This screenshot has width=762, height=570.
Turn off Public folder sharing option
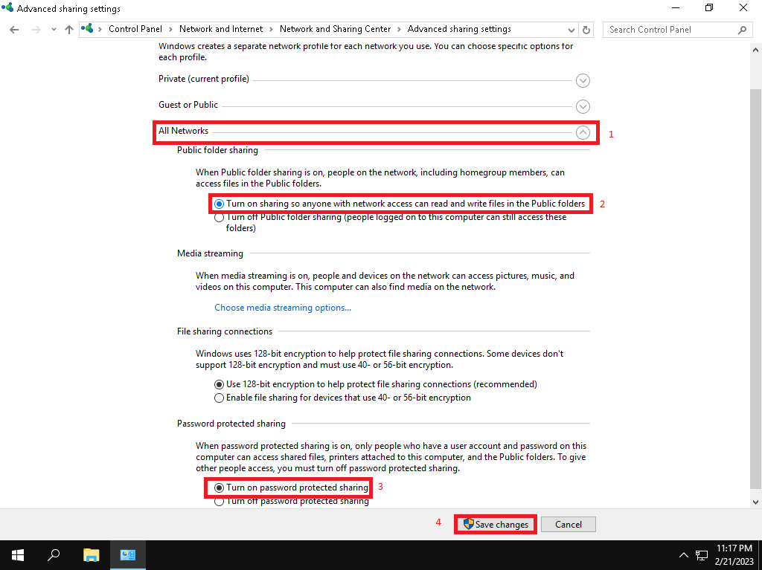pyautogui.click(x=219, y=218)
